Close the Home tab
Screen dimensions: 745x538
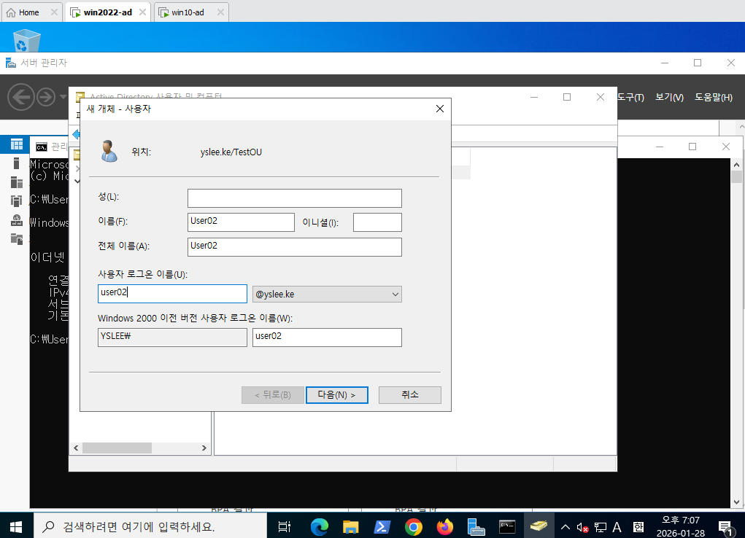54,12
